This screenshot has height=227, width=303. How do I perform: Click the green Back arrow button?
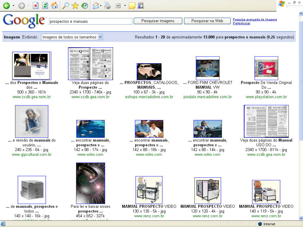point(6,5)
